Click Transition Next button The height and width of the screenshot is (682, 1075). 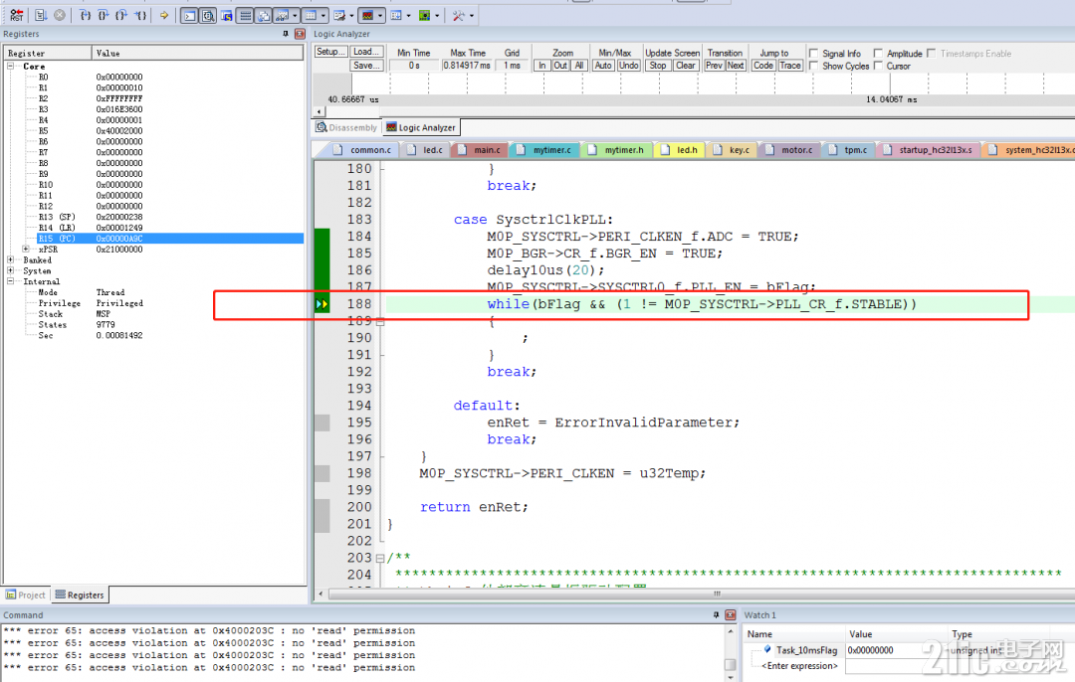click(736, 65)
